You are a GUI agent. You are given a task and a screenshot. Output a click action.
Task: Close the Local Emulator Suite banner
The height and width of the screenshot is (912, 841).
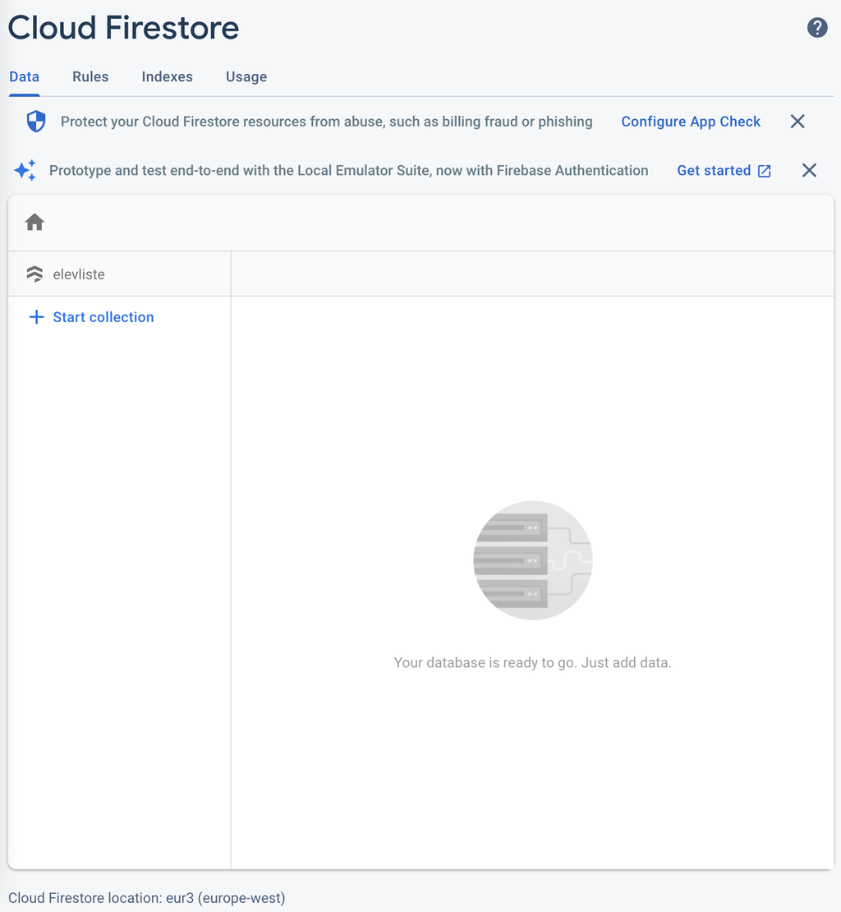click(x=809, y=170)
